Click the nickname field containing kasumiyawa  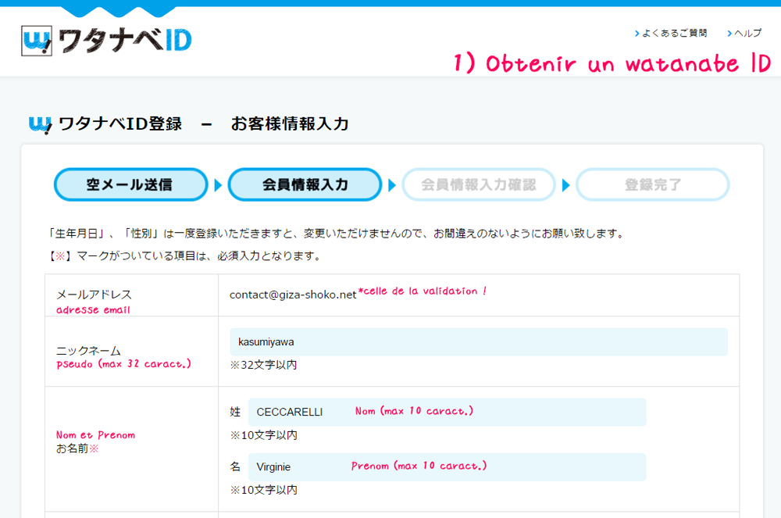pyautogui.click(x=479, y=342)
